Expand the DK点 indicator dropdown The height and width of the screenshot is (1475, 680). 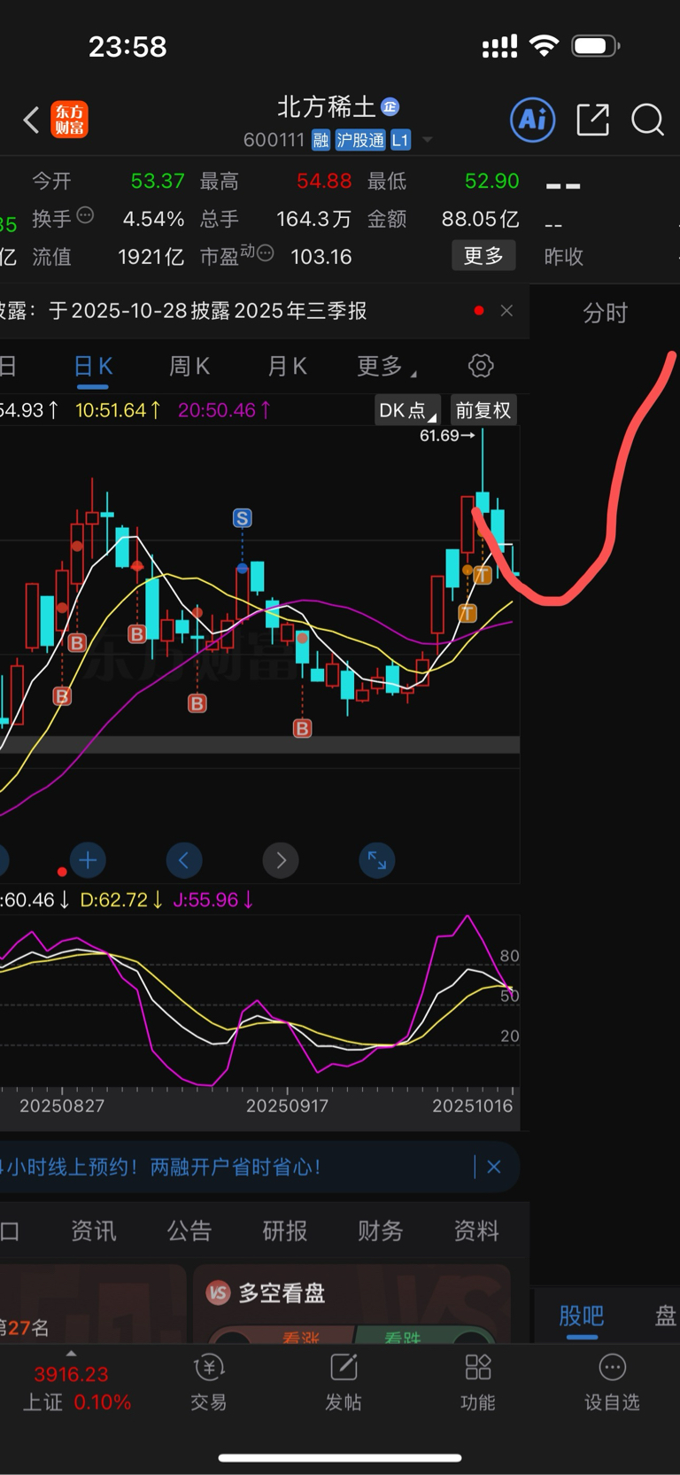[407, 410]
